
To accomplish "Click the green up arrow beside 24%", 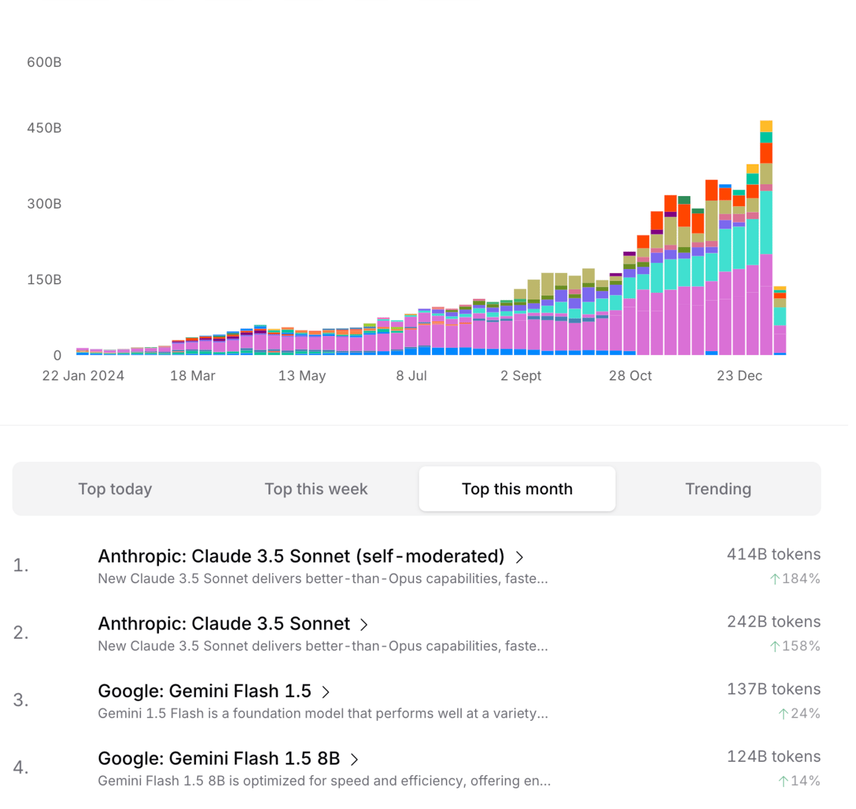I will [783, 714].
